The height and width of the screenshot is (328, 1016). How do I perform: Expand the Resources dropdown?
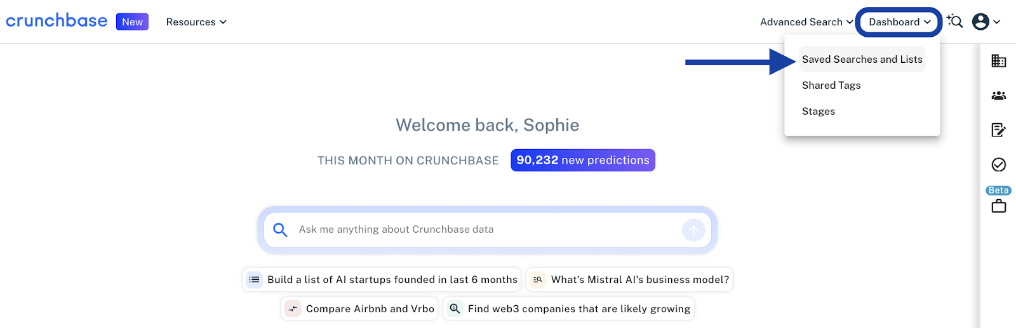point(196,22)
